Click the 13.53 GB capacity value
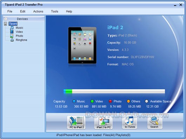This screenshot has height=139, width=186. point(61,106)
